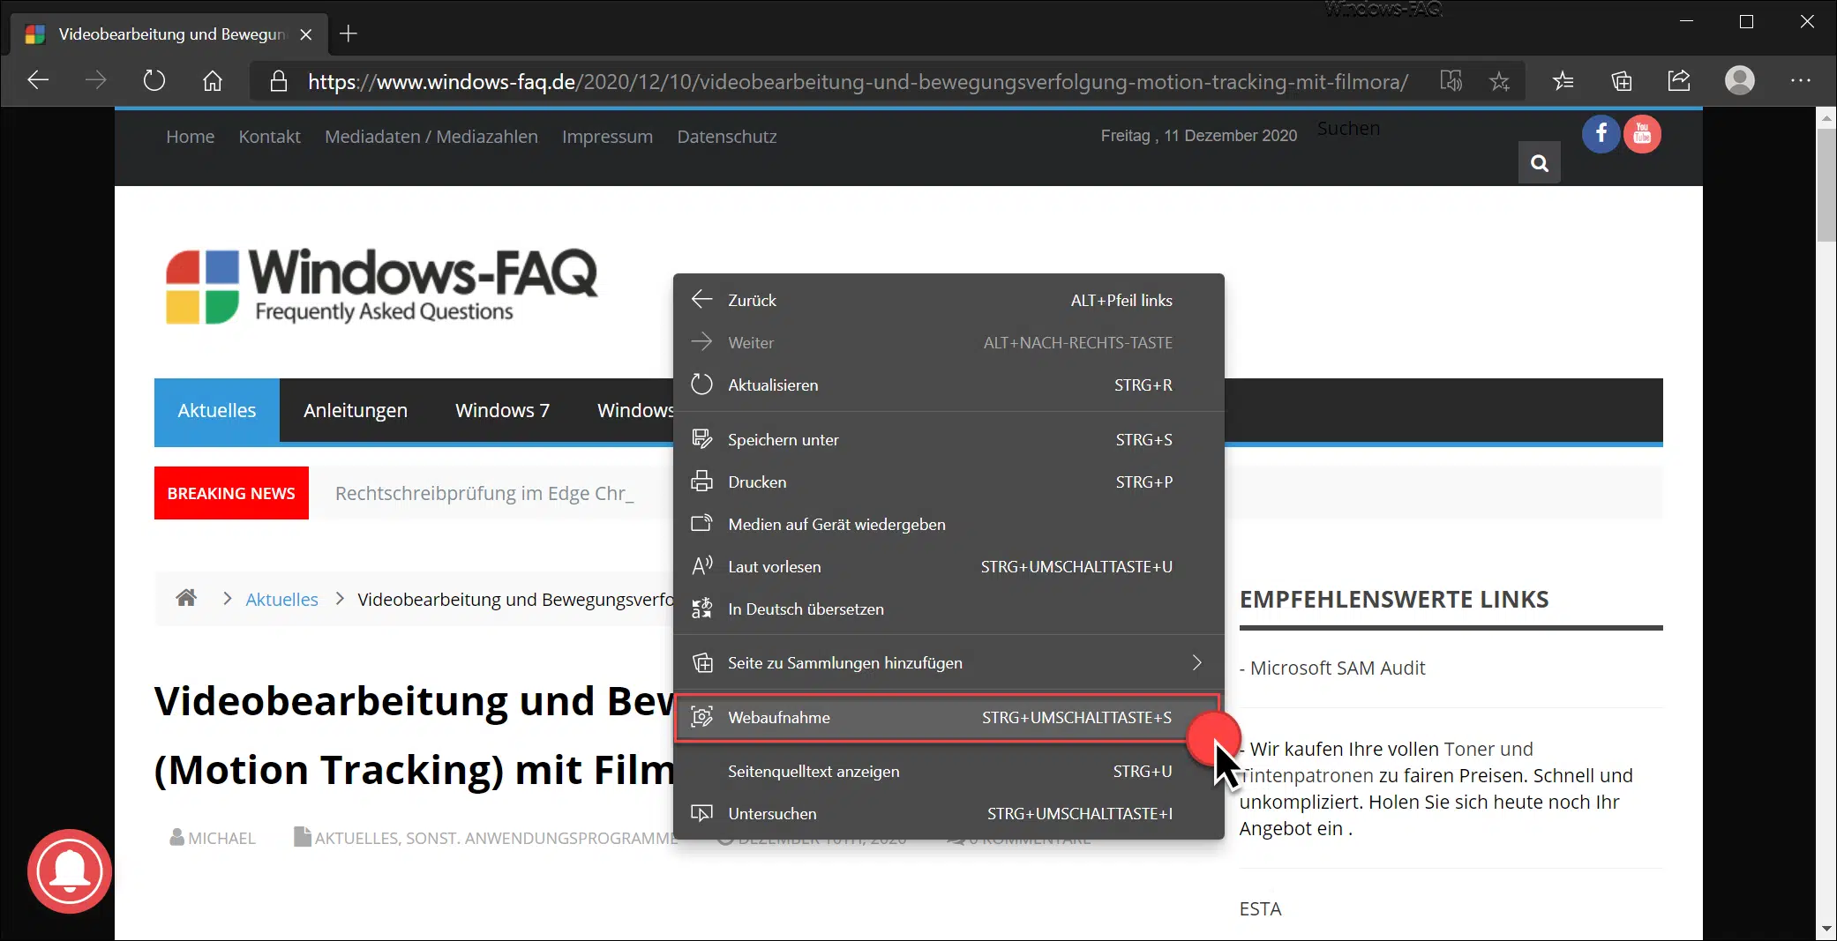
Task: Toggle Immersive Reader icon in address bar
Action: [x=1451, y=81]
